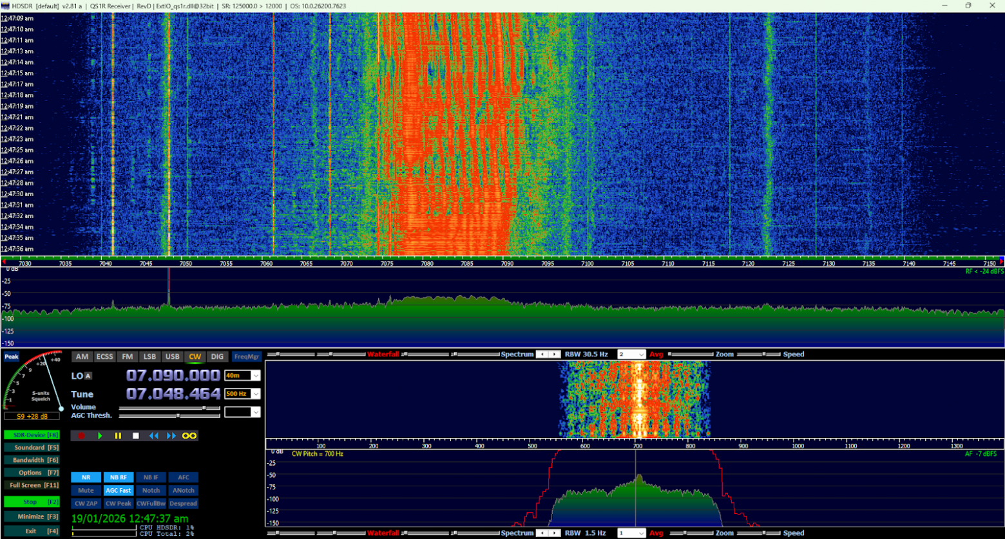Adjust the Volume slider
Screen dimensions: 1005x539
click(169, 408)
